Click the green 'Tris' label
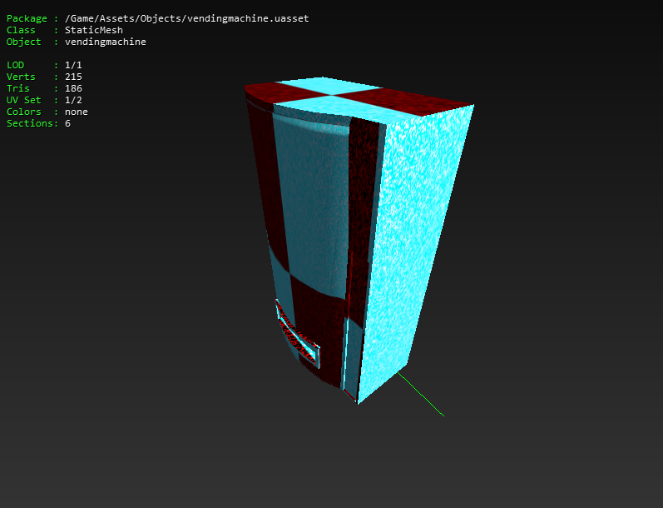Screen dimensions: 663x508 (x=17, y=88)
